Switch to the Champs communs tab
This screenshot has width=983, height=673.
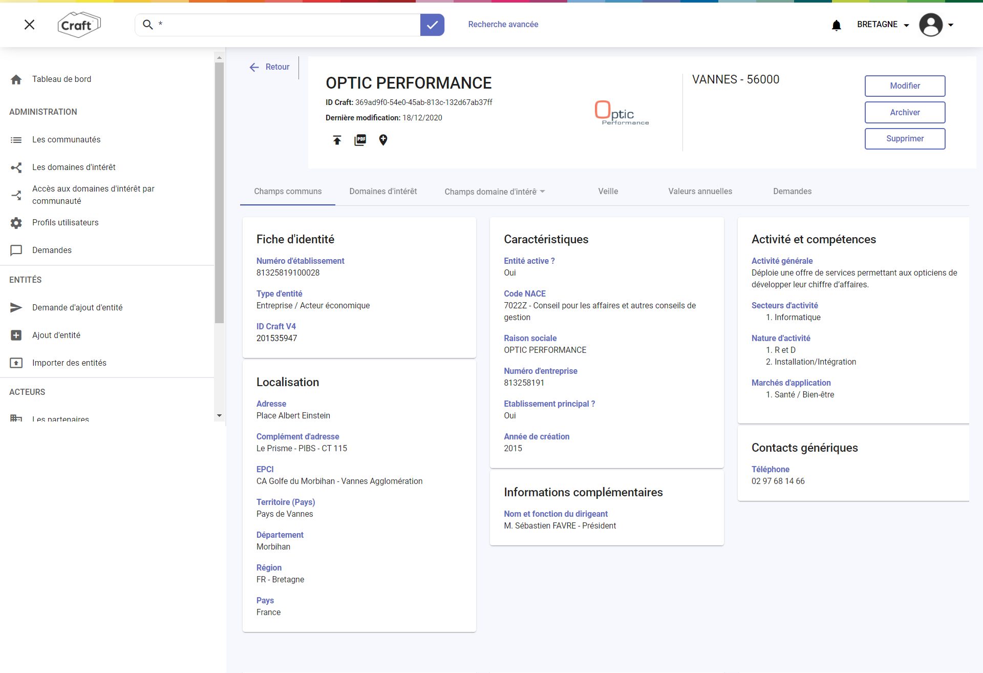[x=288, y=192]
